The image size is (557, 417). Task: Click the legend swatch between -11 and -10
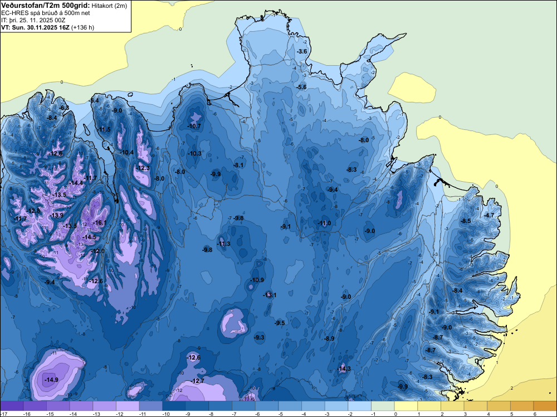(151, 406)
